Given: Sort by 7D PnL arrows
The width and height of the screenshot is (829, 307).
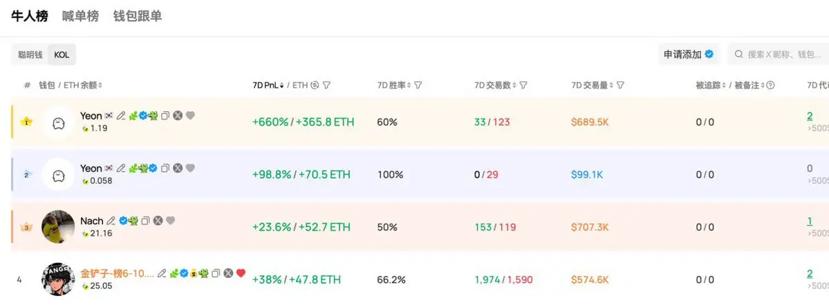Looking at the screenshot, I should pos(282,86).
